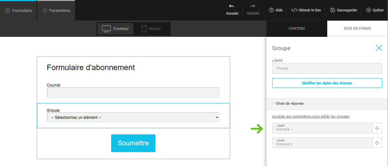Switch preview to Fureteur desktop view
Screen dimensions: 388x166
pyautogui.click(x=115, y=29)
